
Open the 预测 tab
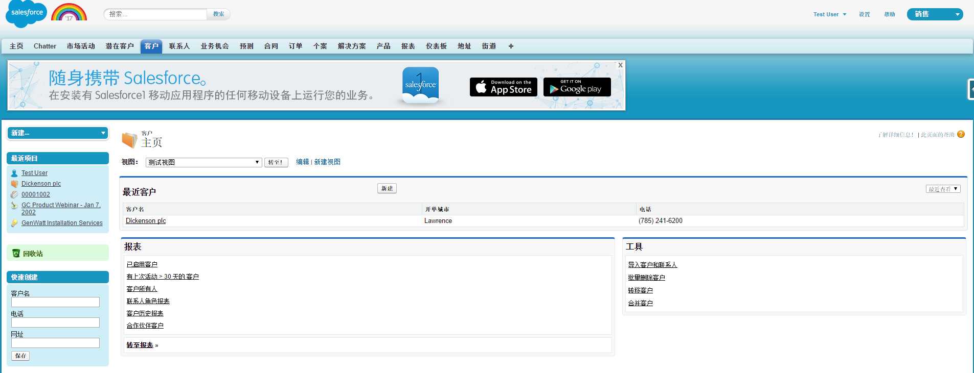pos(246,46)
